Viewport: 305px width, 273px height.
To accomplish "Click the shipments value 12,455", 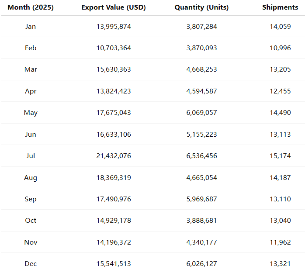I will click(x=280, y=91).
